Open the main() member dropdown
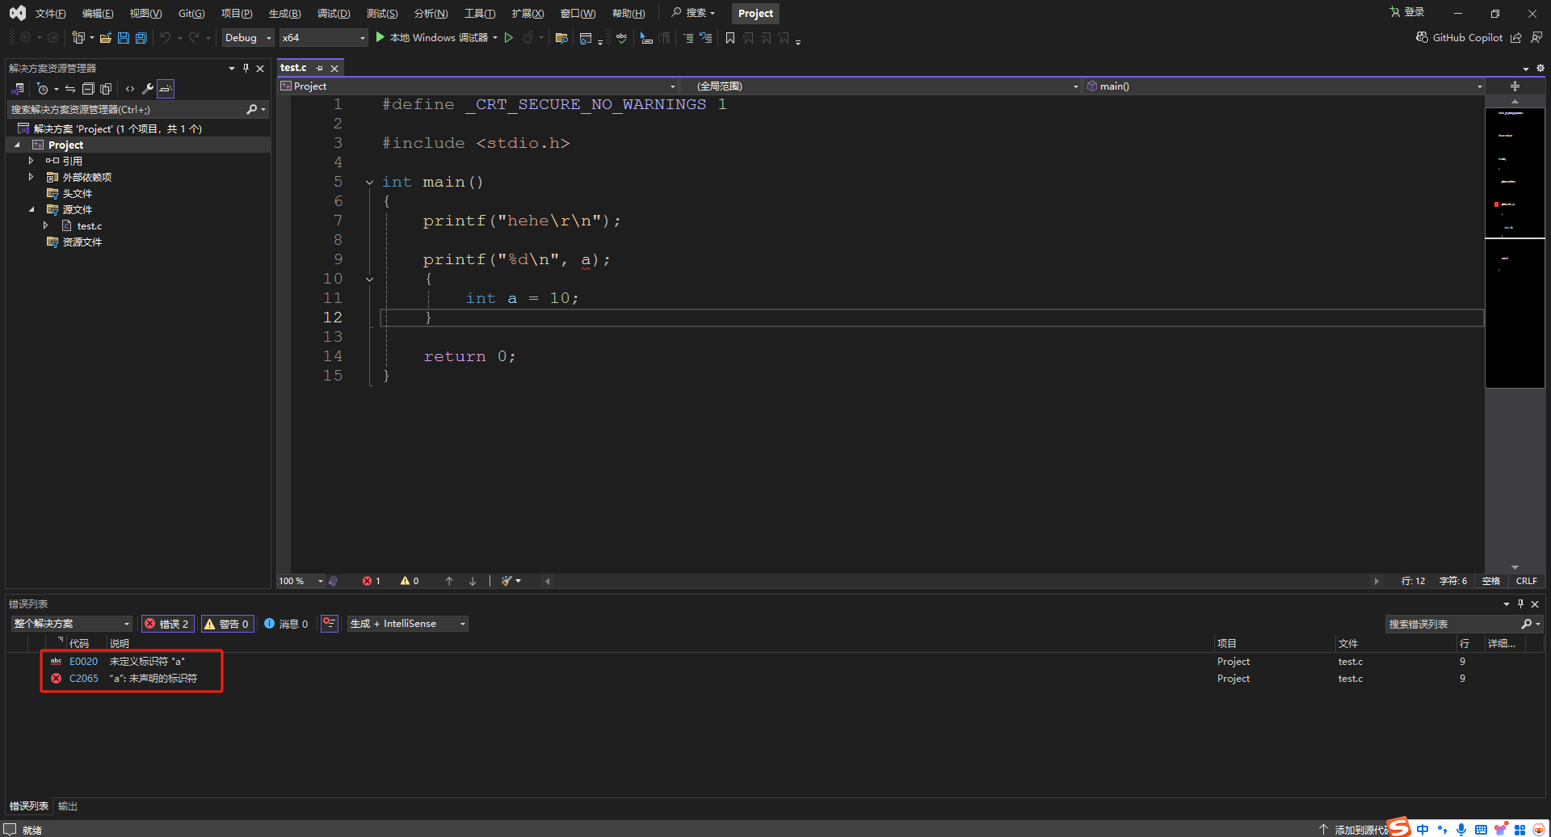 coord(1284,86)
